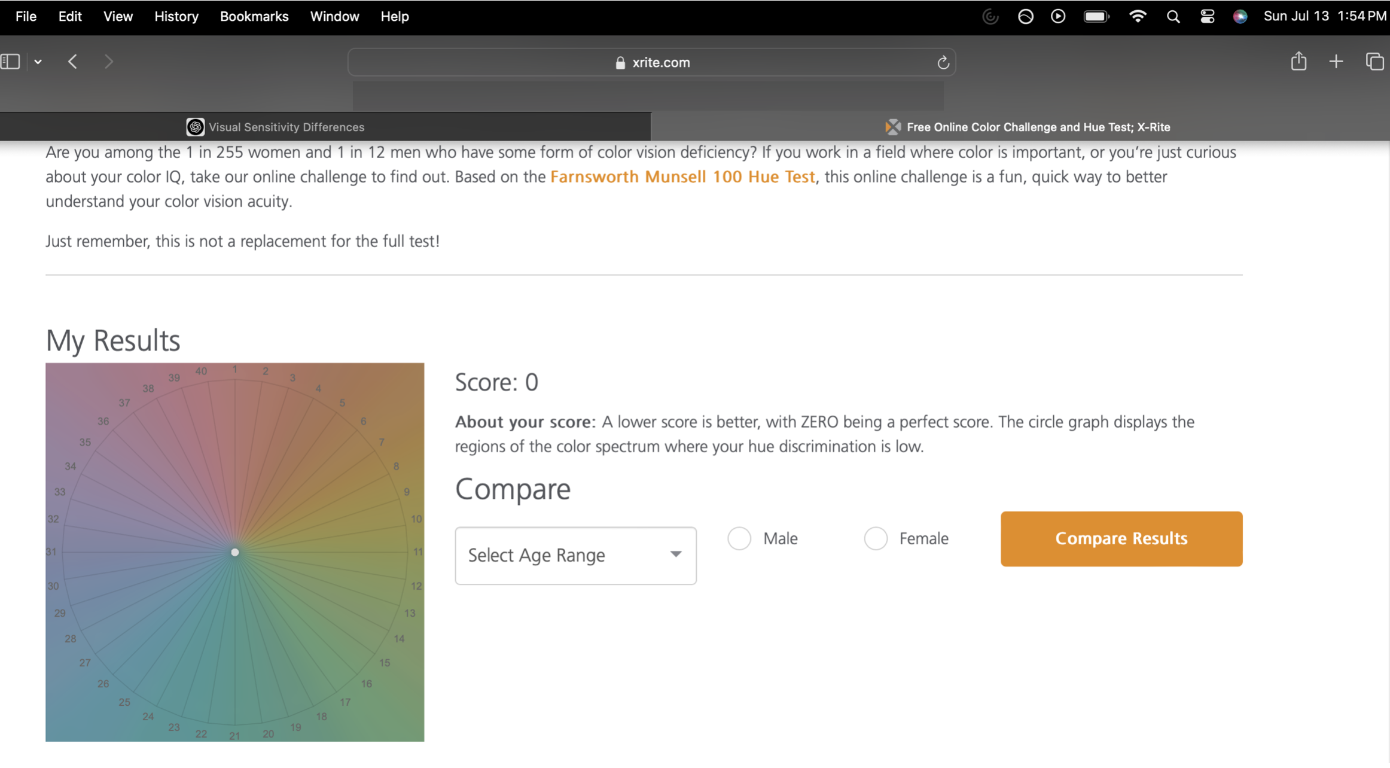Click the Siri icon in menu bar
Screen dimensions: 1390x768
tap(1240, 16)
